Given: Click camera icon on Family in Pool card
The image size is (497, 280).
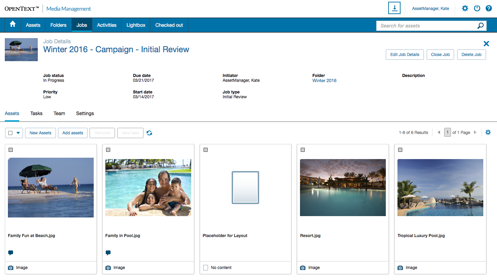Looking at the screenshot, I should click(x=108, y=268).
